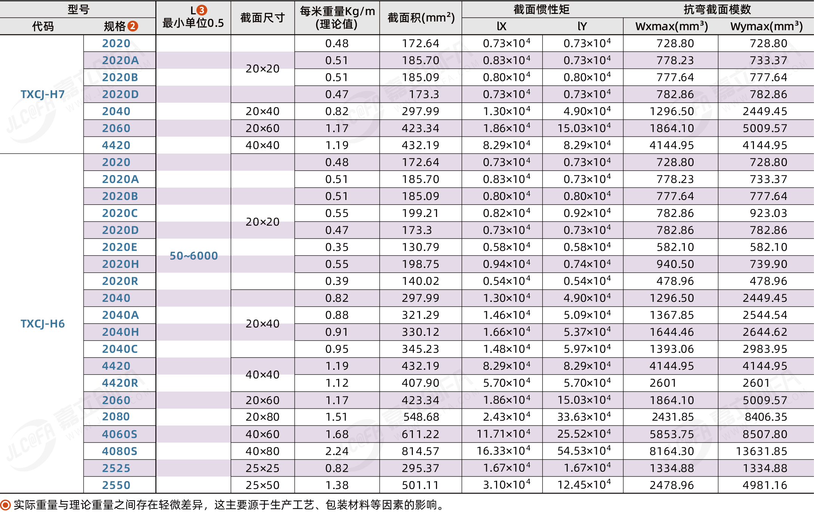Click the Wxmax(mm³) column header
This screenshot has width=814, height=512.
click(x=671, y=26)
